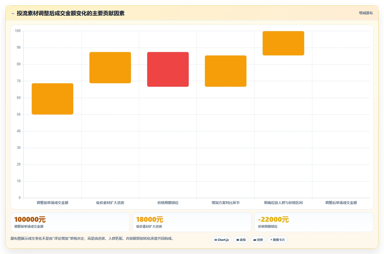
Task: Click the orange 低价素材扩大进房 bar
Action: click(110, 67)
